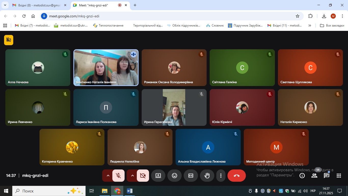Show the participants list icon
The image size is (348, 196).
[x=314, y=176]
